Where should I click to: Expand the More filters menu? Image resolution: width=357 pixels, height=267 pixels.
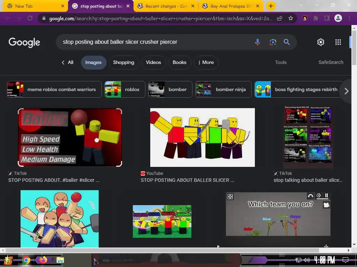pyautogui.click(x=206, y=63)
